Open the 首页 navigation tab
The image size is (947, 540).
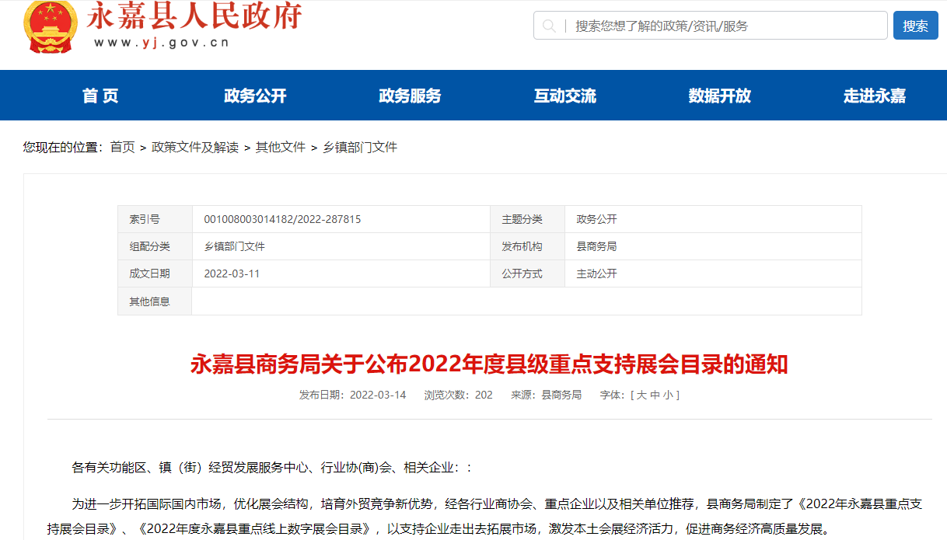pyautogui.click(x=100, y=96)
